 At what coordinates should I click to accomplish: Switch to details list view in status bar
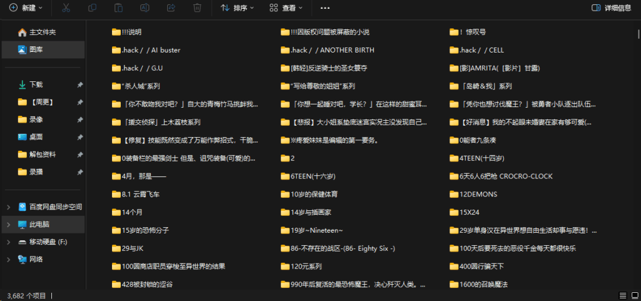[622, 295]
